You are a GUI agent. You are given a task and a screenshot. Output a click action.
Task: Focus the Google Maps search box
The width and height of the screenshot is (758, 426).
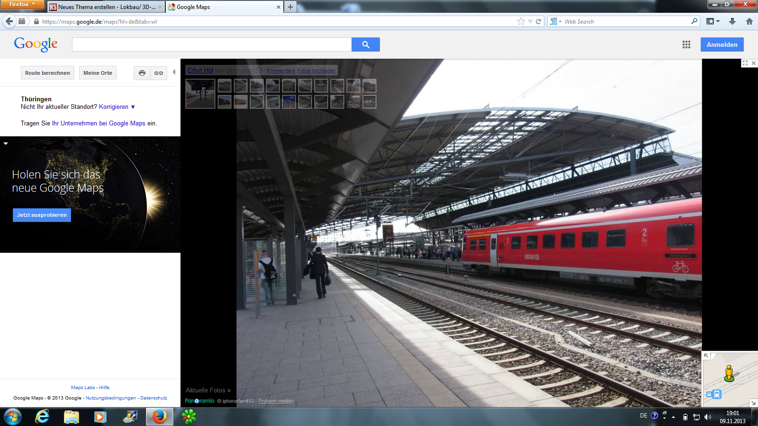coord(212,44)
